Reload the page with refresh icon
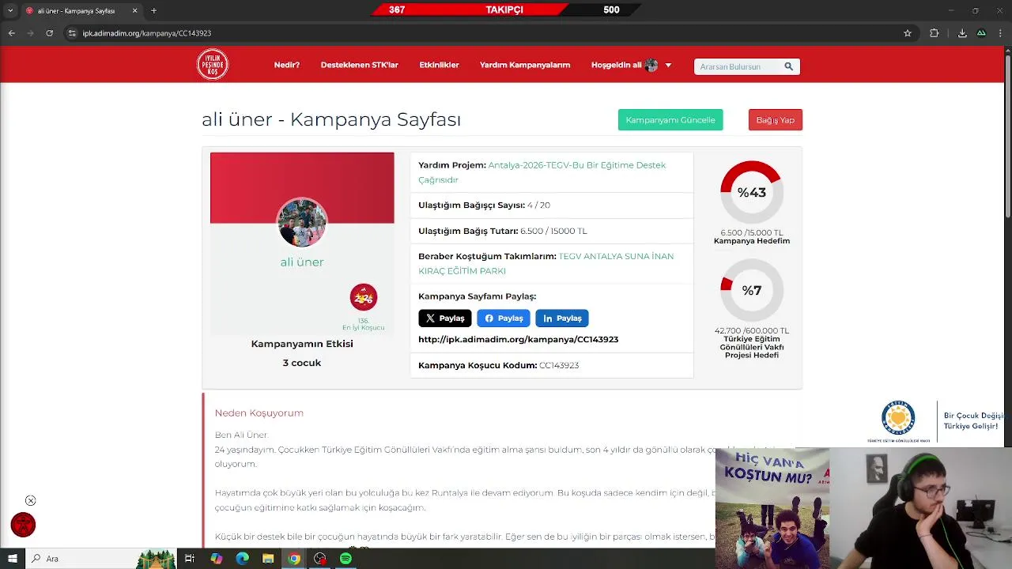 (50, 33)
